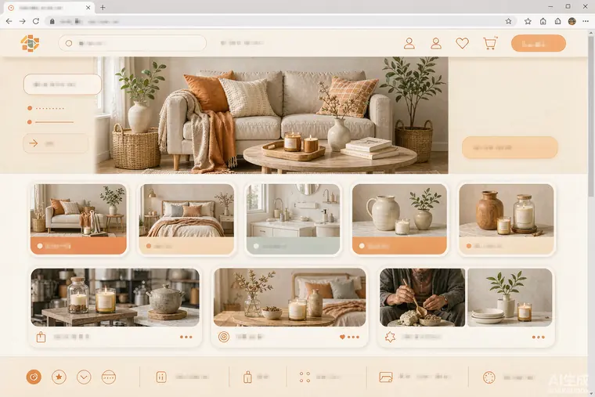Click into the site search field
Viewport: 595px width, 397px height.
[132, 43]
